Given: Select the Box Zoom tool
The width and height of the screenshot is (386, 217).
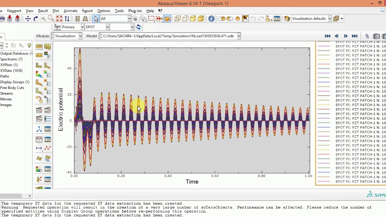Looking at the screenshot, I should 51,19.
